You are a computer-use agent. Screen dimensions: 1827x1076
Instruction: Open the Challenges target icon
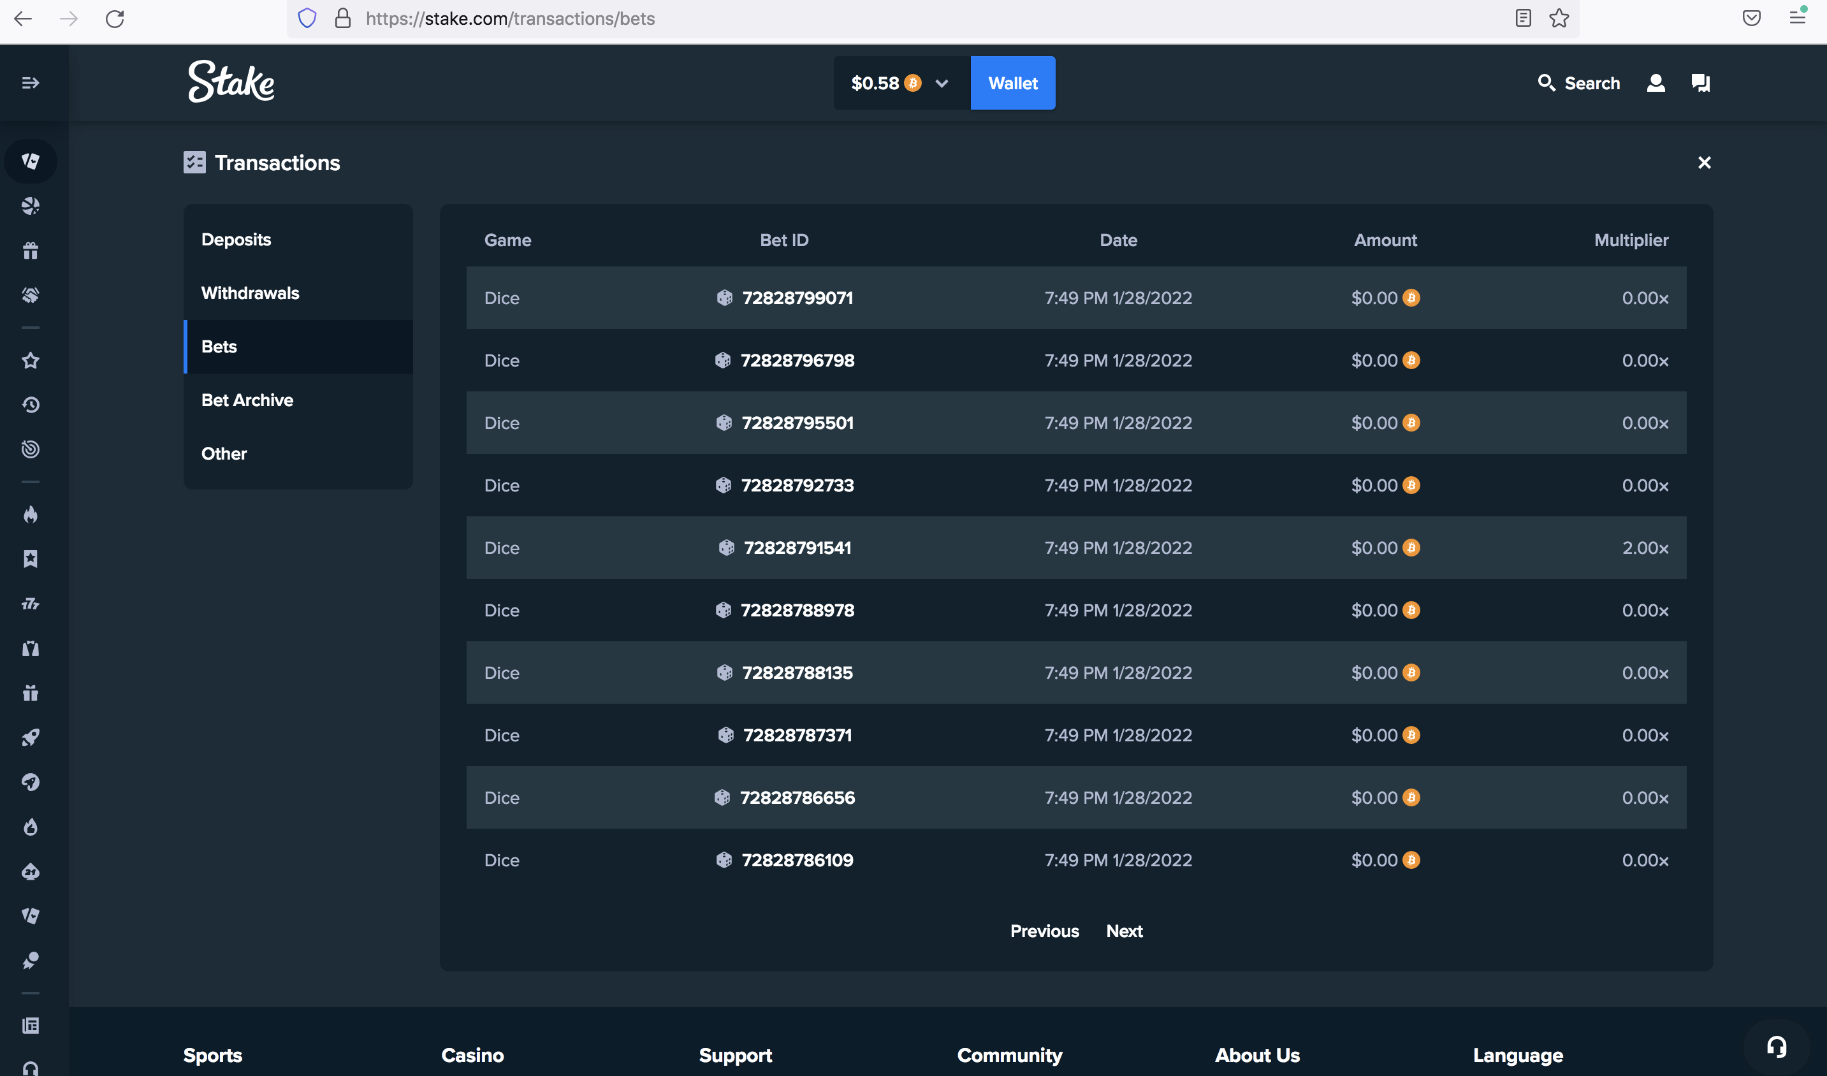click(31, 449)
